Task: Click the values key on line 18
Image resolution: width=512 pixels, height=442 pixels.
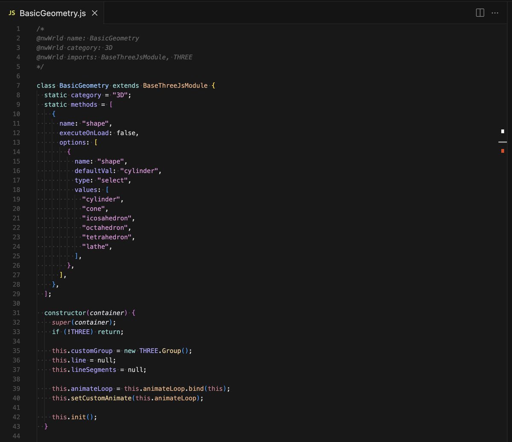Action: pos(86,190)
